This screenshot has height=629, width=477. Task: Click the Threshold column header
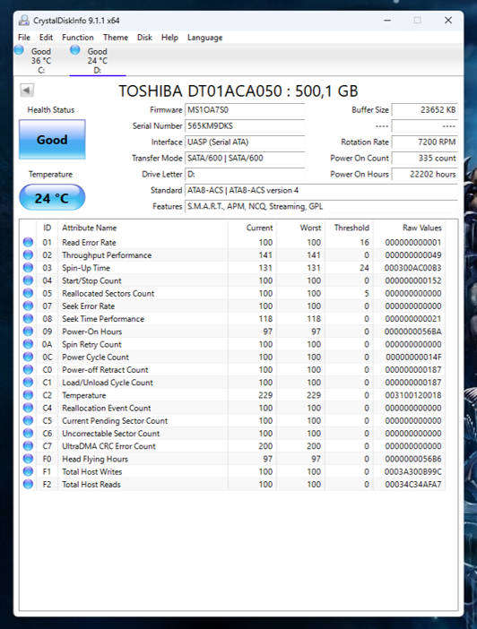pyautogui.click(x=350, y=228)
